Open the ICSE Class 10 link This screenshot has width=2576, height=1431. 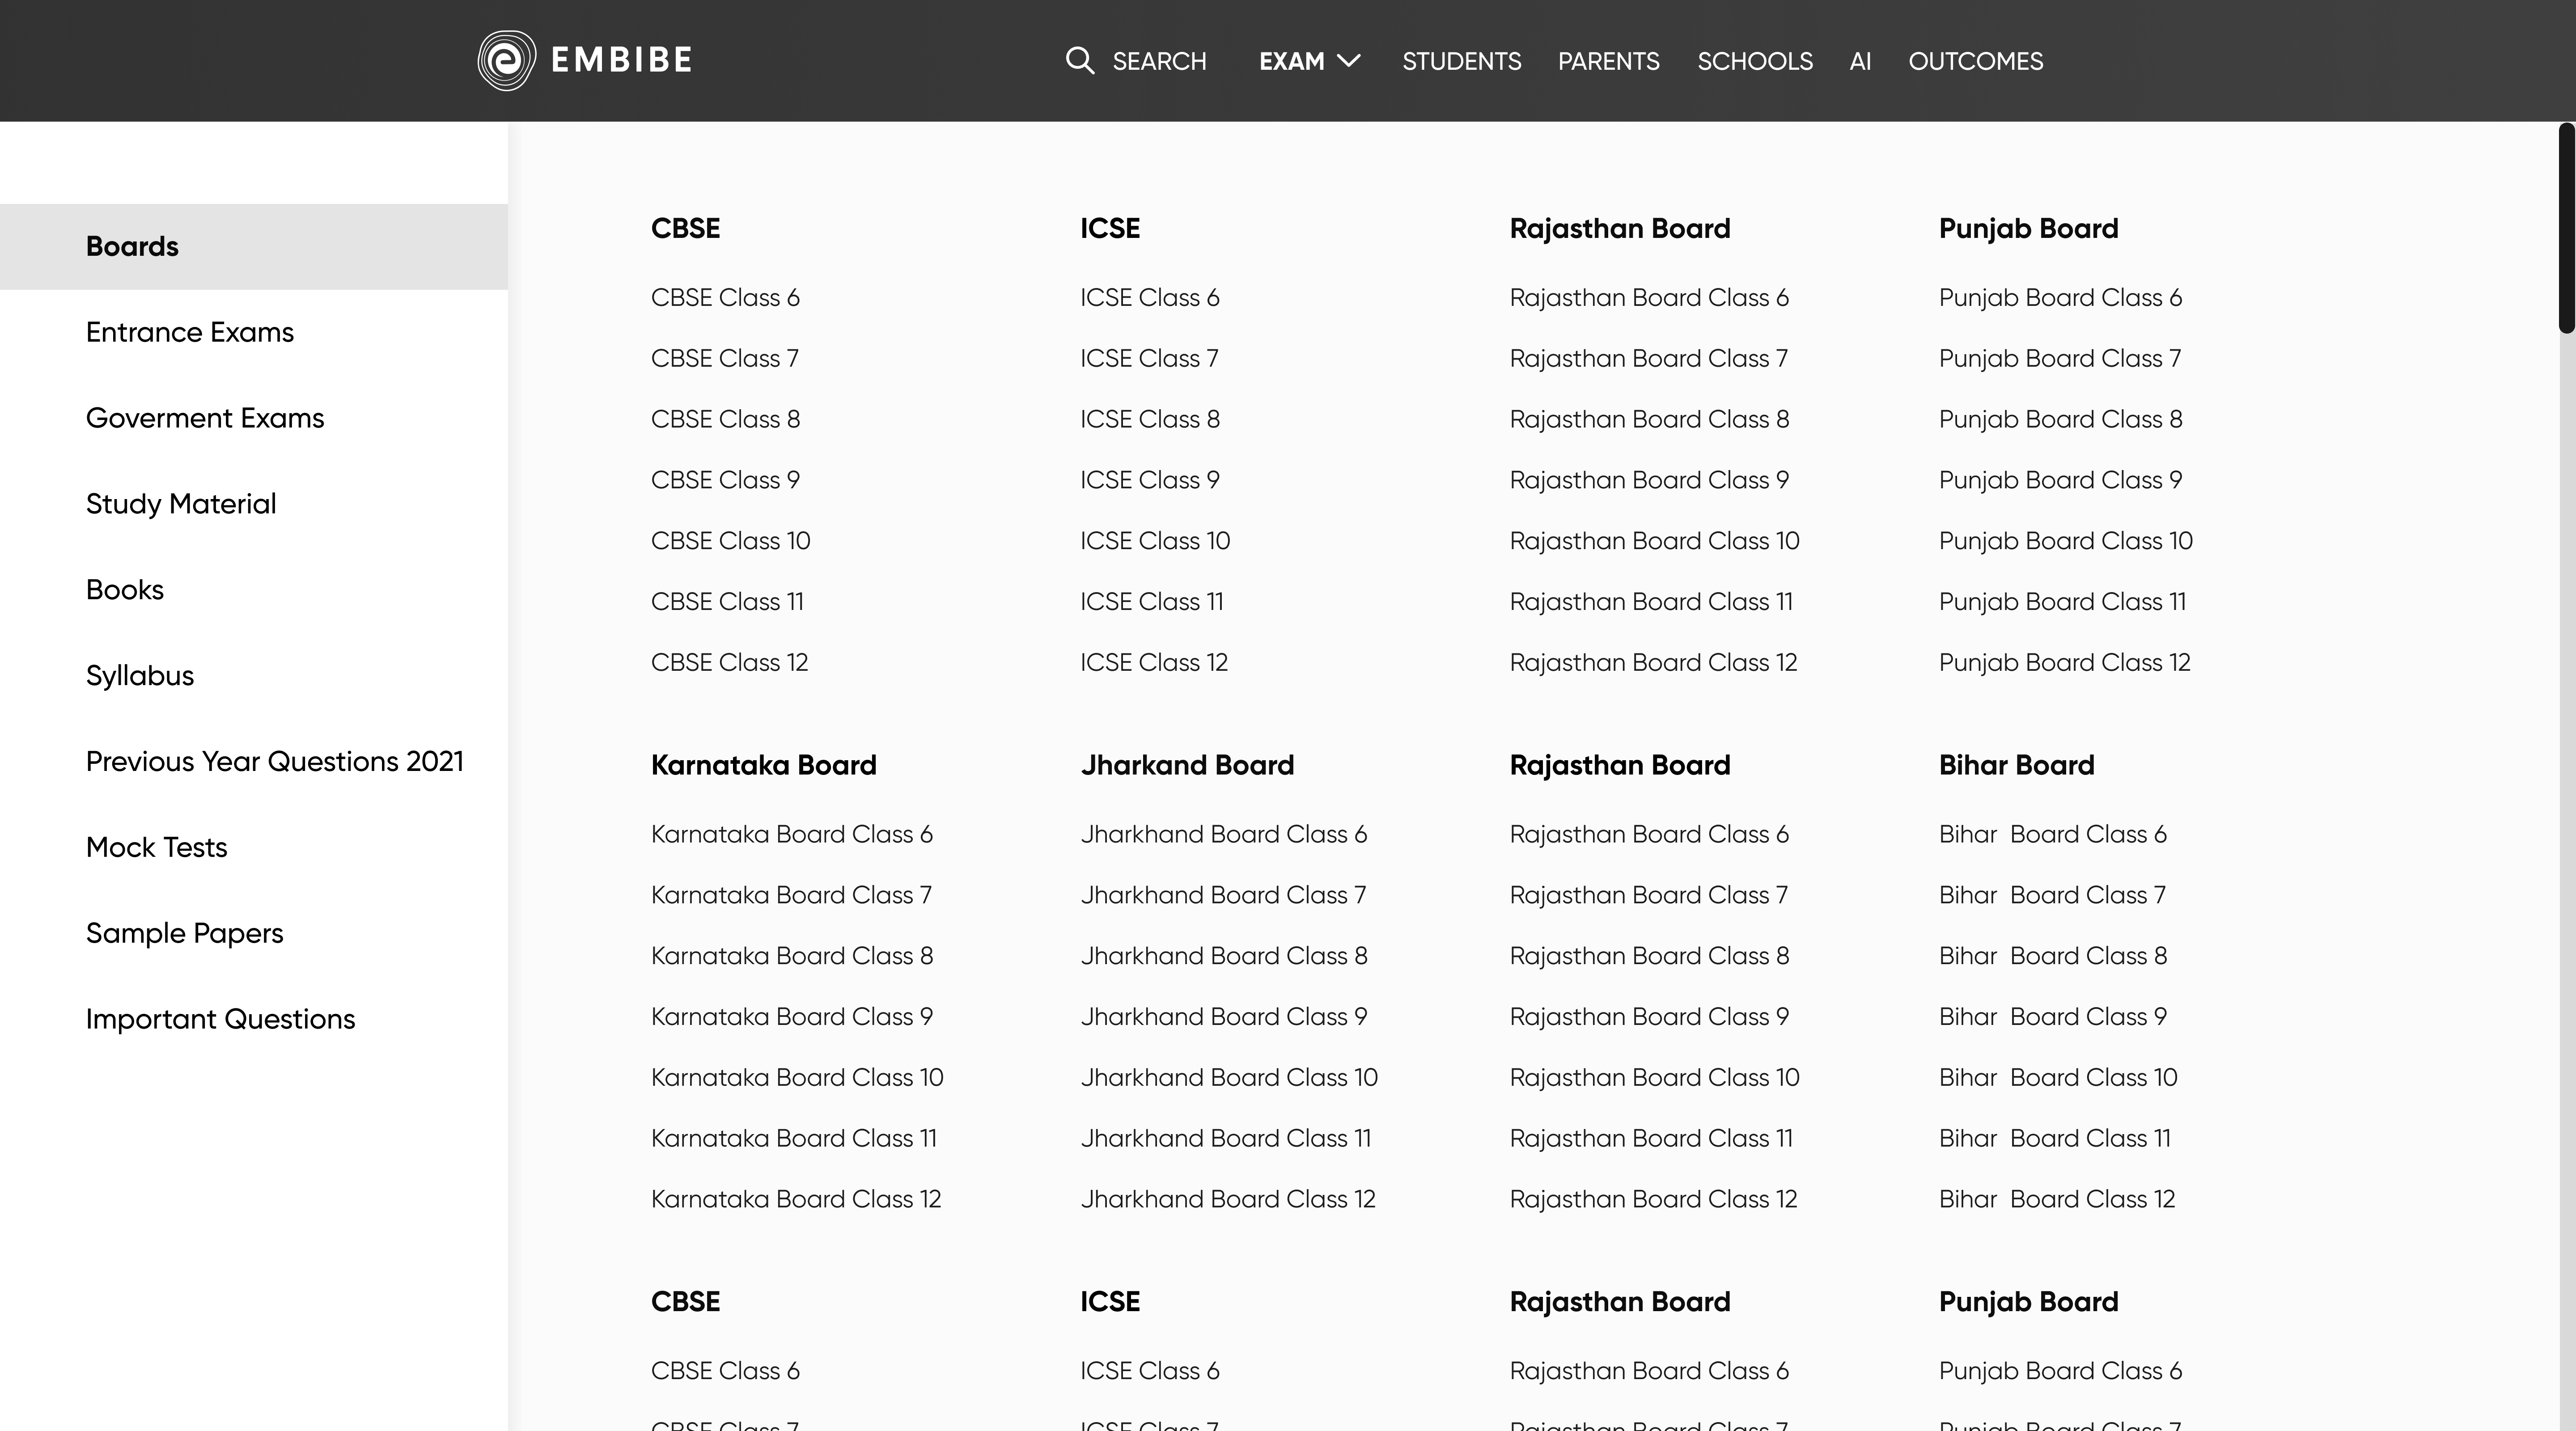1155,541
